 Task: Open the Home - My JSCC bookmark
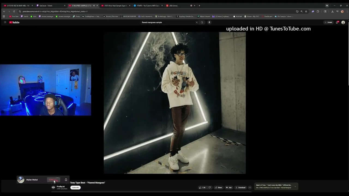coord(252,16)
